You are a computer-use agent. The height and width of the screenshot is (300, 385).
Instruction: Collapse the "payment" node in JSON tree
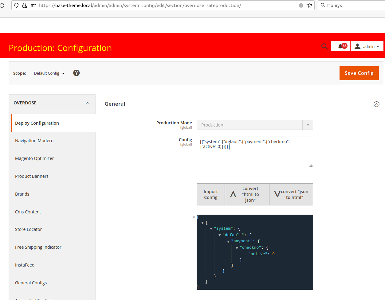[x=228, y=242]
